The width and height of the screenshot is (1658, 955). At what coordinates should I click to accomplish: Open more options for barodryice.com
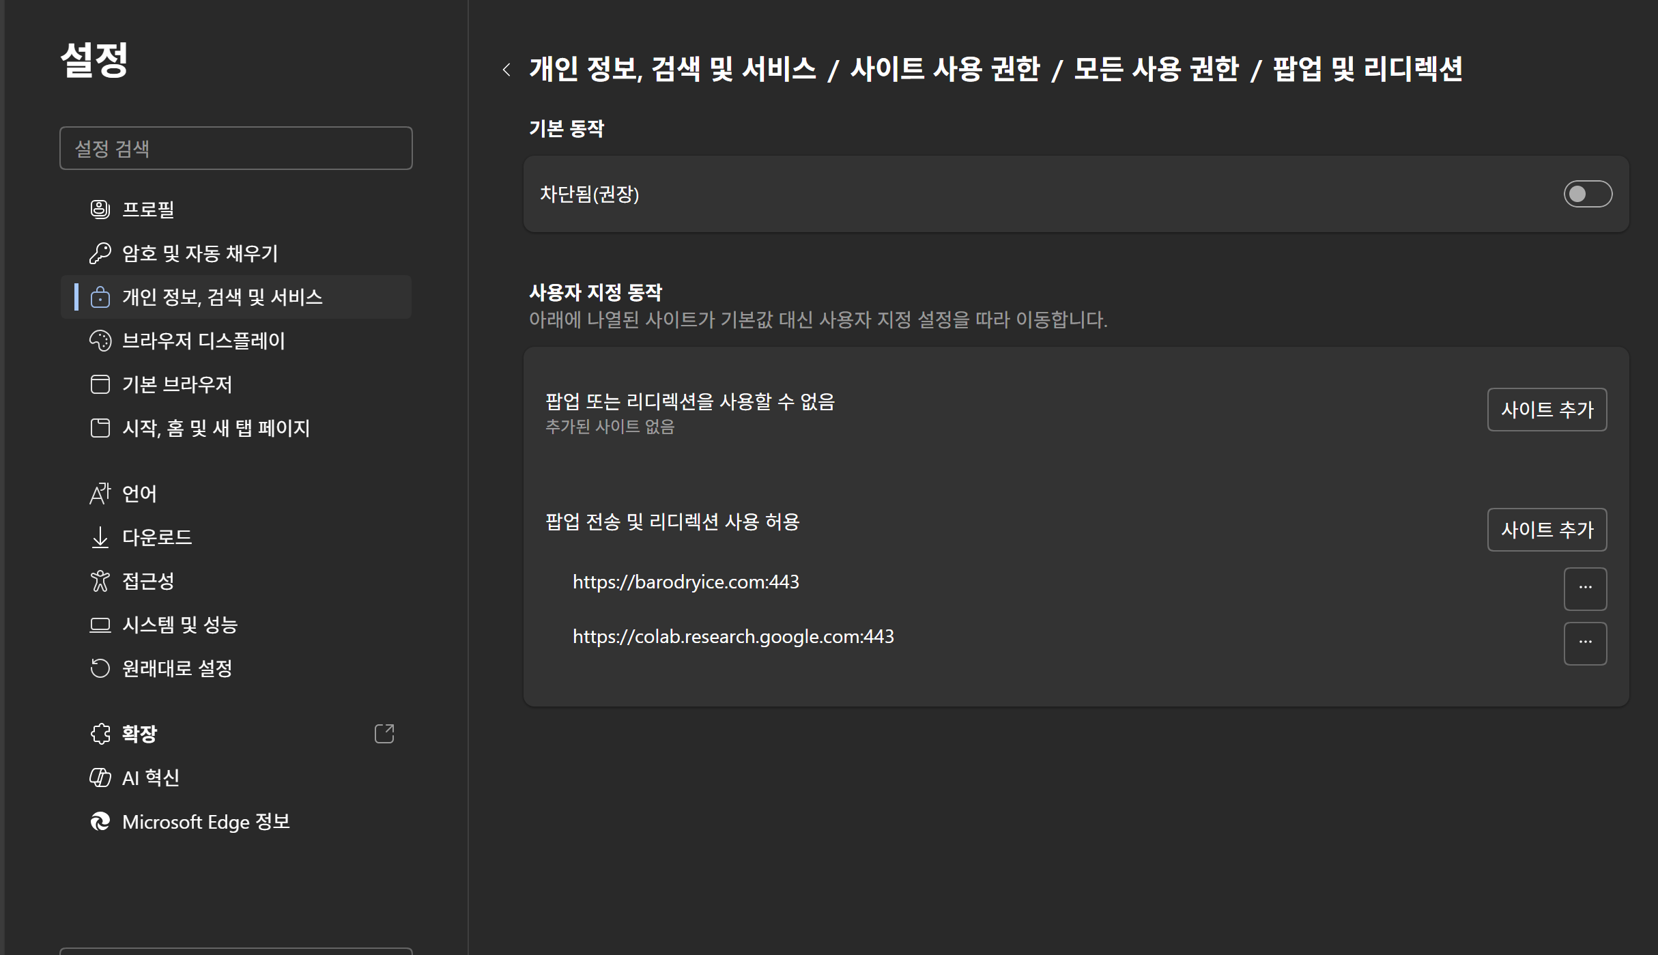1585,588
